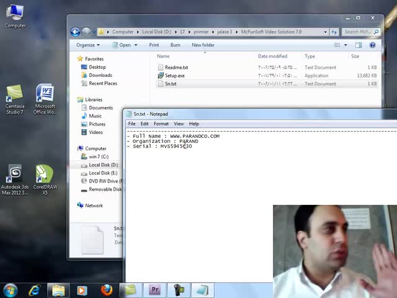Select Libraries in the navigation pane
Screen dimensions: 397x298
point(94,99)
